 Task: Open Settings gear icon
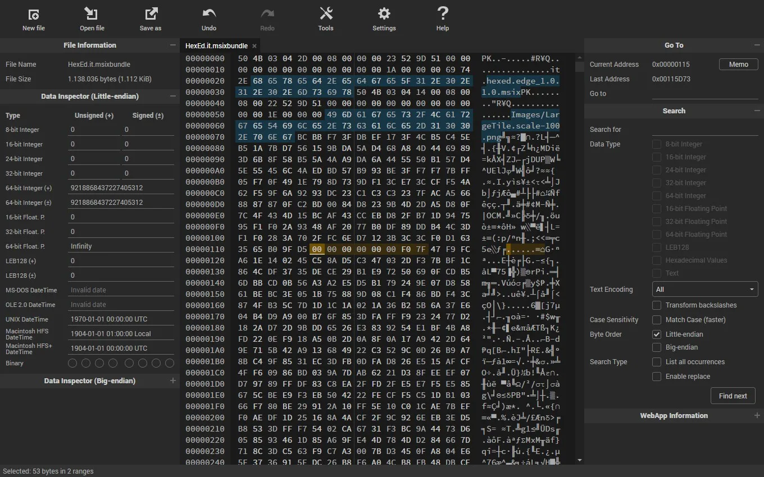384,14
